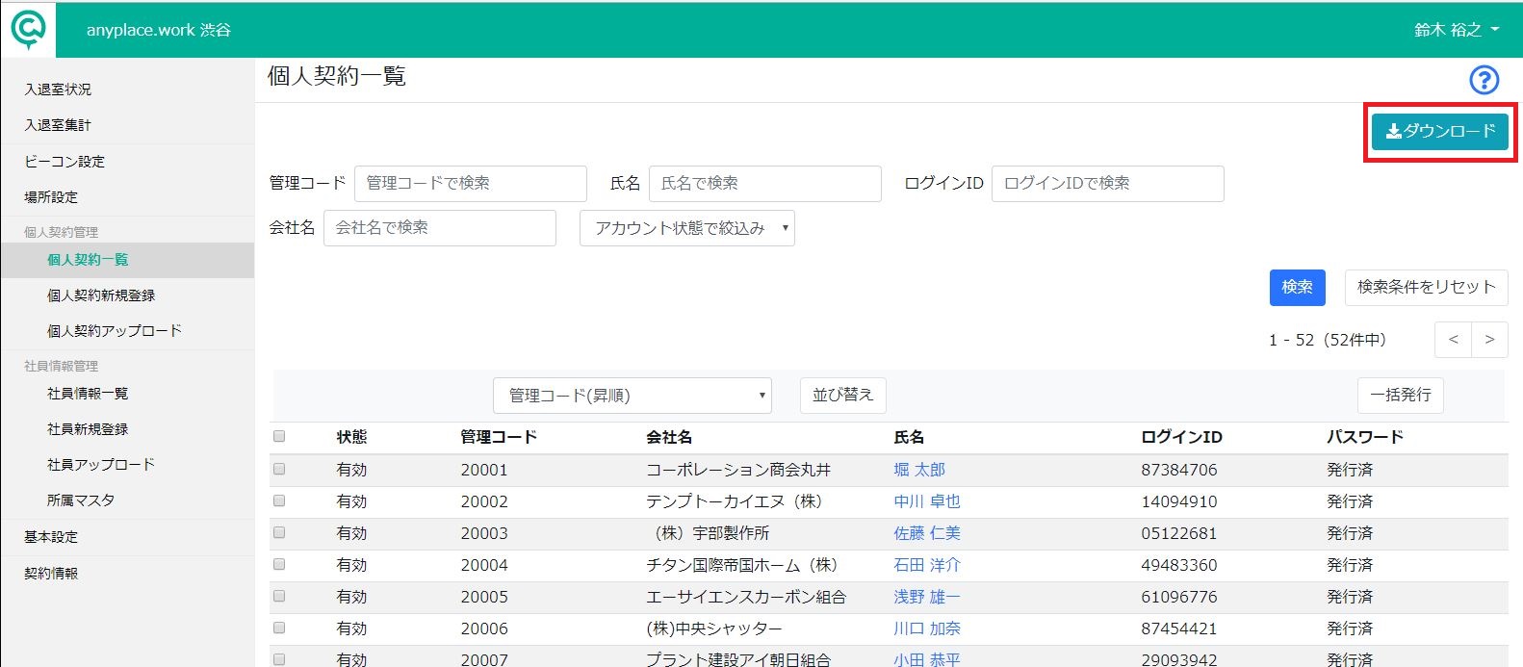Open the アカウント状態で絞込み dropdown
The height and width of the screenshot is (667, 1523).
coord(687,228)
